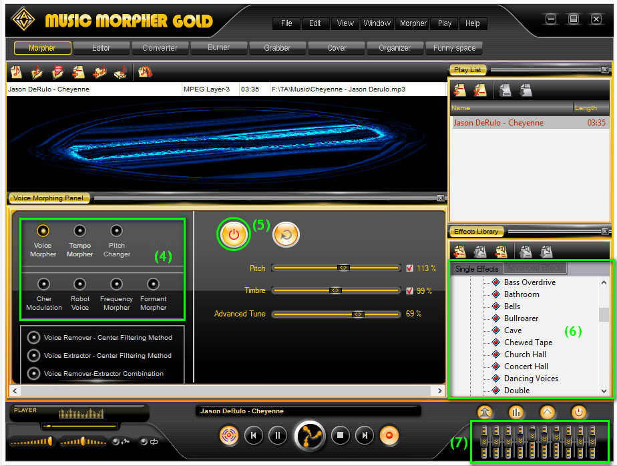Add a file to the Play List
This screenshot has width=617, height=466.
click(x=459, y=90)
